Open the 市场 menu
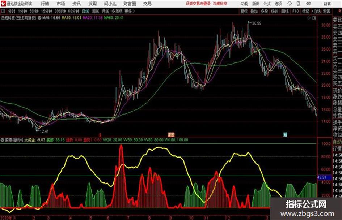Image resolution: width=342 pixels, height=220 pixels. 61,4
